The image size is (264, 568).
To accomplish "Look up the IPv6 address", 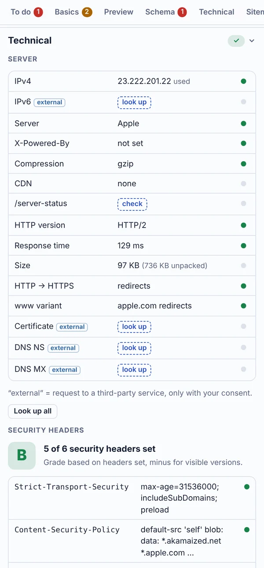I will (134, 102).
